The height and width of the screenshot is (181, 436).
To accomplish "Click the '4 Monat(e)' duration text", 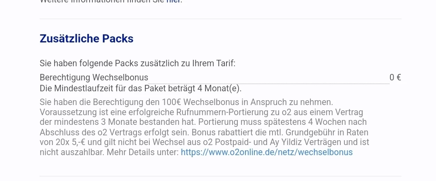I will tap(219, 88).
